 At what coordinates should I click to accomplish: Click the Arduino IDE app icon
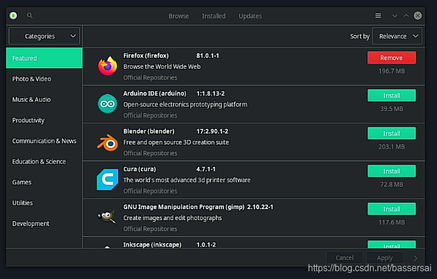[108, 104]
